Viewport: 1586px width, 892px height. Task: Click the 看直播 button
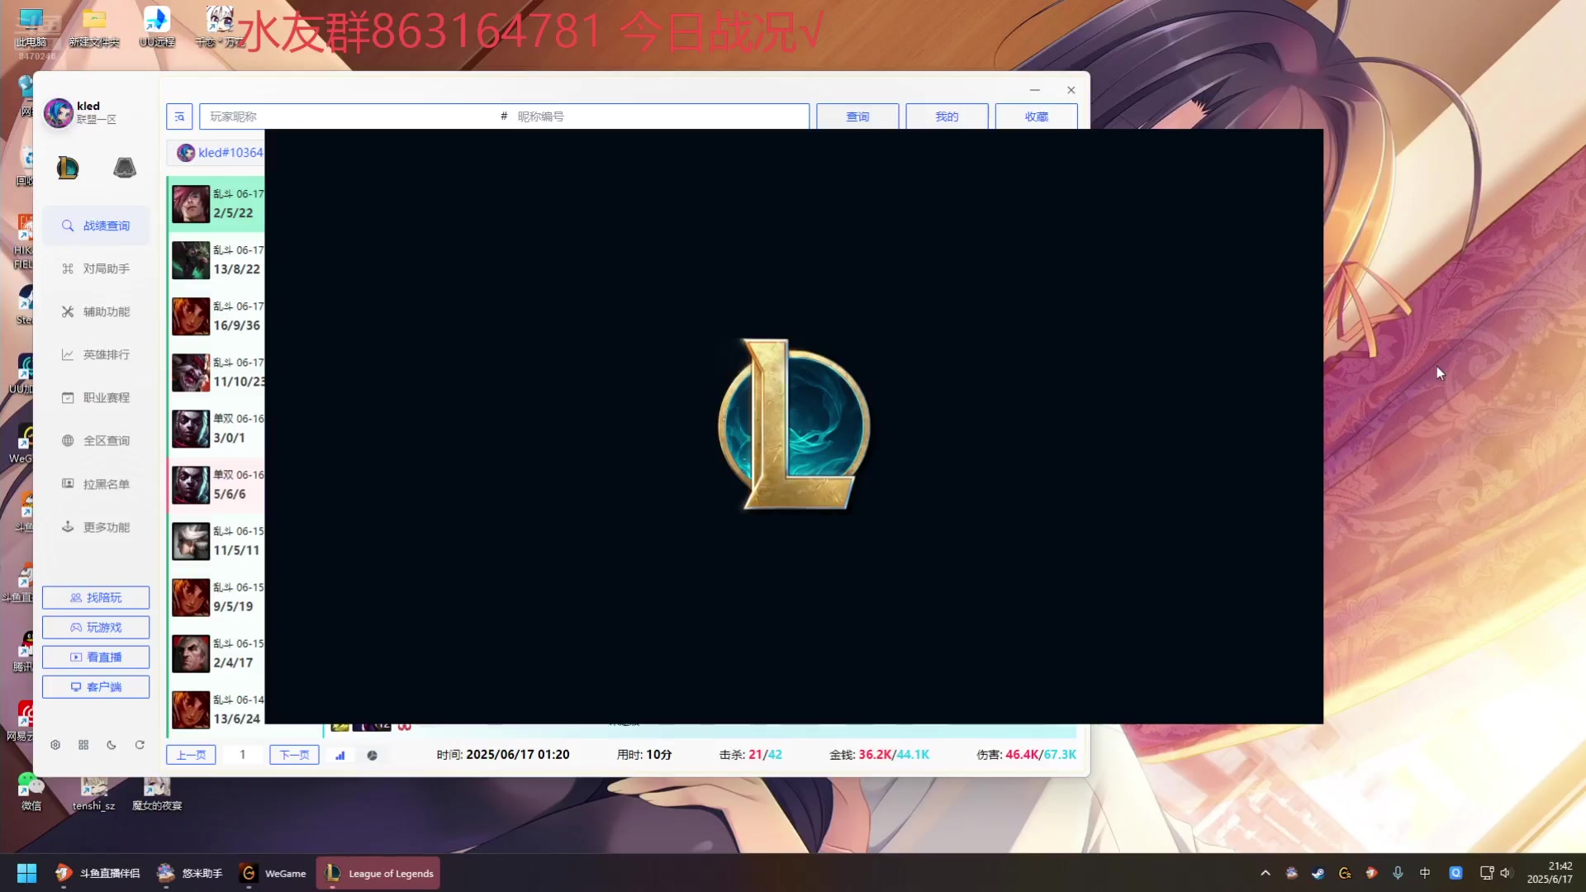(96, 657)
